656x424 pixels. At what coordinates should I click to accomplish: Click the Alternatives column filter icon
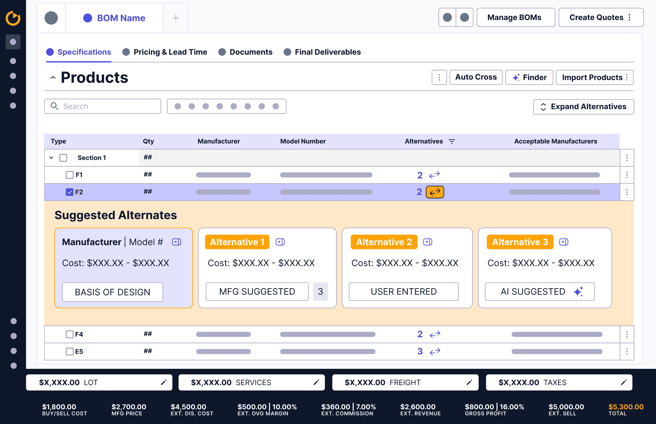pyautogui.click(x=452, y=141)
